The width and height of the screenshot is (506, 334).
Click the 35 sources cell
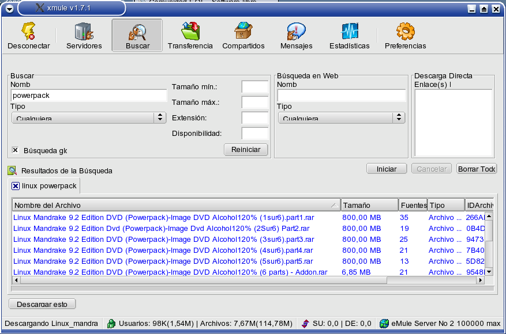[x=404, y=218]
